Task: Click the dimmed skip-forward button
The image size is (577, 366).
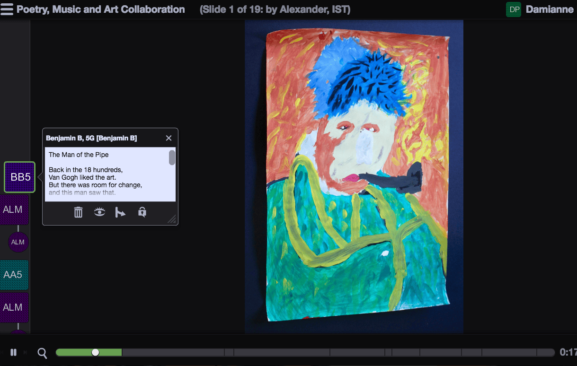Action: click(26, 352)
